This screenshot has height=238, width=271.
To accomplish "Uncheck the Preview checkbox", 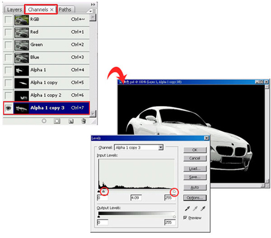I will [185, 217].
